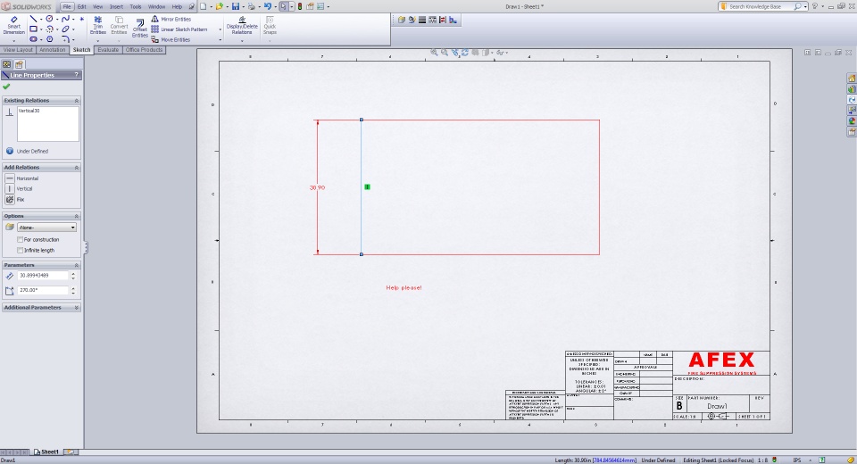
Task: Click Zoom to Fit in view toolbar
Action: (434, 53)
